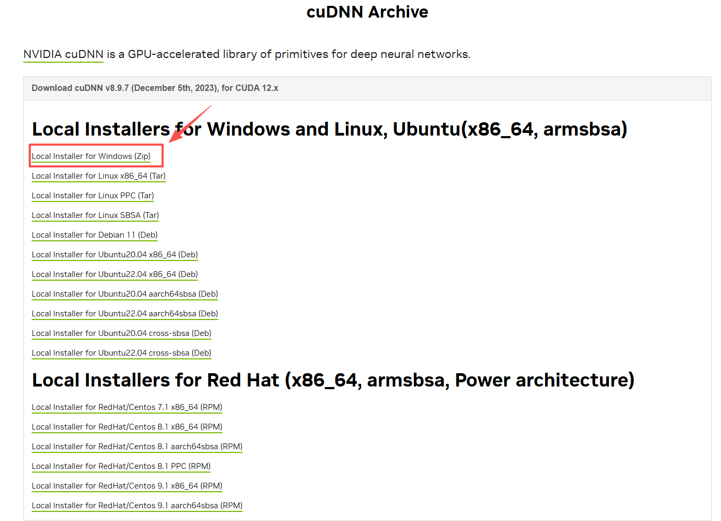
Task: Click Local Installer for Linux x86_64 (Tar)
Action: click(98, 176)
